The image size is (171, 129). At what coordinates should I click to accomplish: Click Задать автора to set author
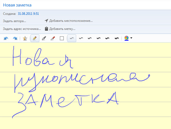[x=14, y=21]
